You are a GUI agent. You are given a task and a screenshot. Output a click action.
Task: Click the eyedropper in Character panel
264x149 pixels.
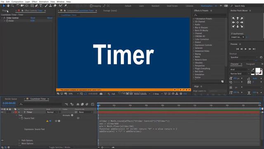point(252,70)
